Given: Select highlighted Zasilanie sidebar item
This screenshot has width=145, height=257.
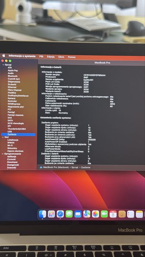Looking at the screenshot, I should (18, 134).
